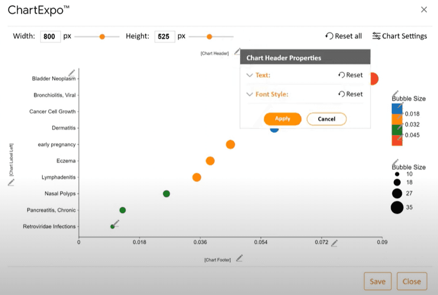Click the pencil icon next to Chart Header
This screenshot has height=295, width=438.
pyautogui.click(x=237, y=52)
